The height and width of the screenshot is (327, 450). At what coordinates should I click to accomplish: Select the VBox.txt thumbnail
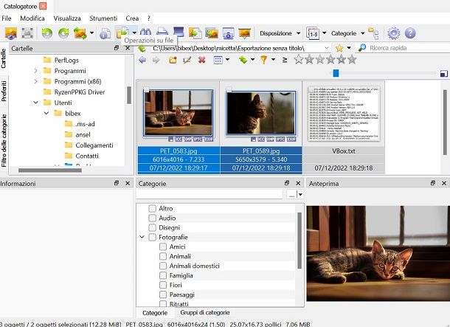(344, 128)
